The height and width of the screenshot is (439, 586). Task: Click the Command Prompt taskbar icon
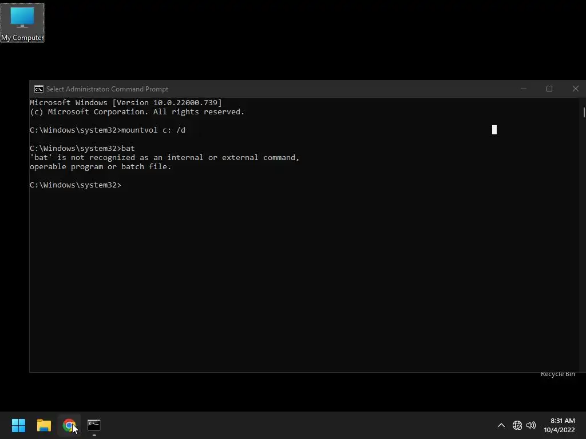94,425
